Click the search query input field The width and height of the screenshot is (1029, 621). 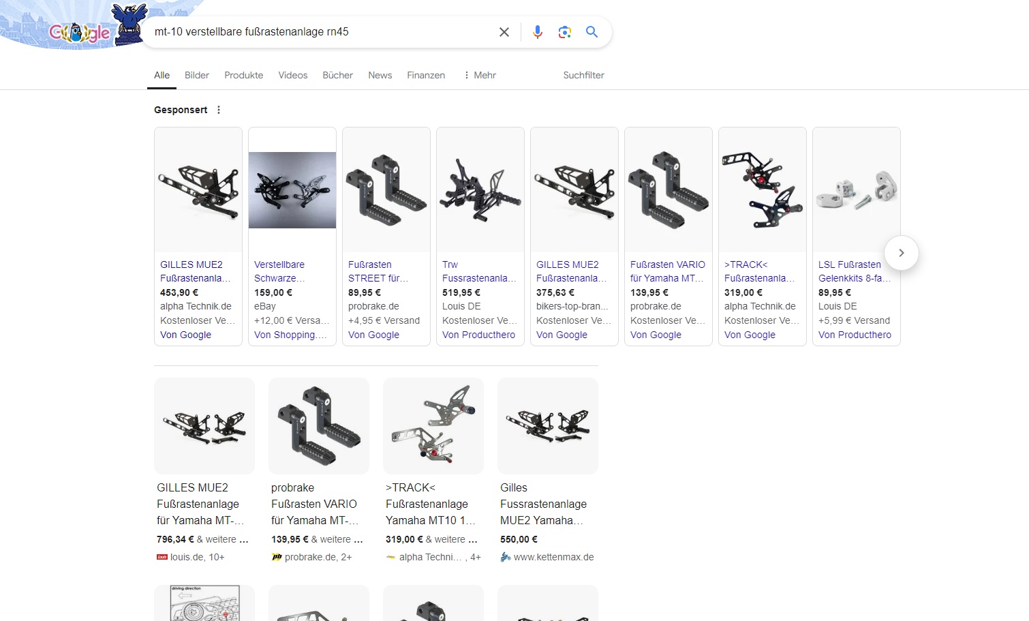click(320, 32)
